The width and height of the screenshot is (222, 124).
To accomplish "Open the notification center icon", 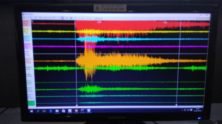I will pos(191,110).
